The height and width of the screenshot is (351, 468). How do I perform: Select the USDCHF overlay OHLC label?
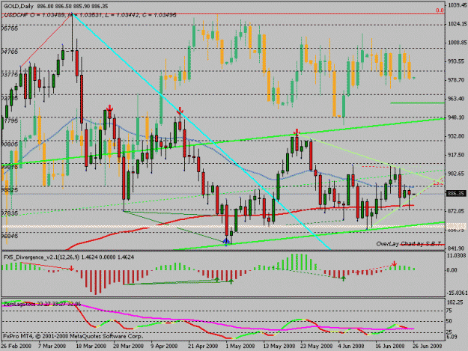pos(90,15)
